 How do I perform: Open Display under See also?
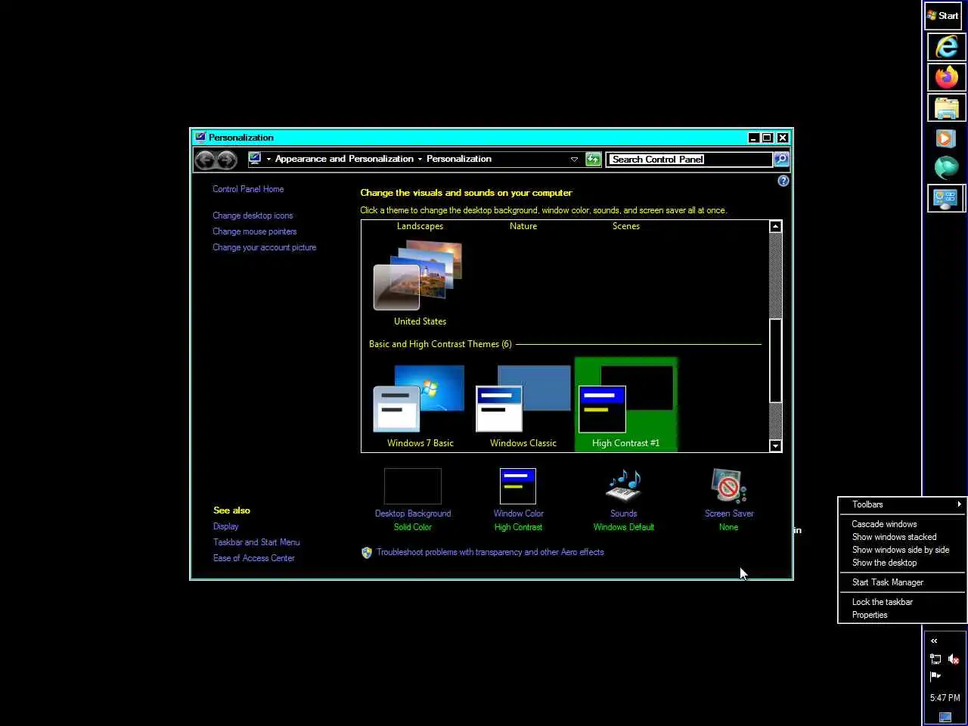click(x=225, y=526)
